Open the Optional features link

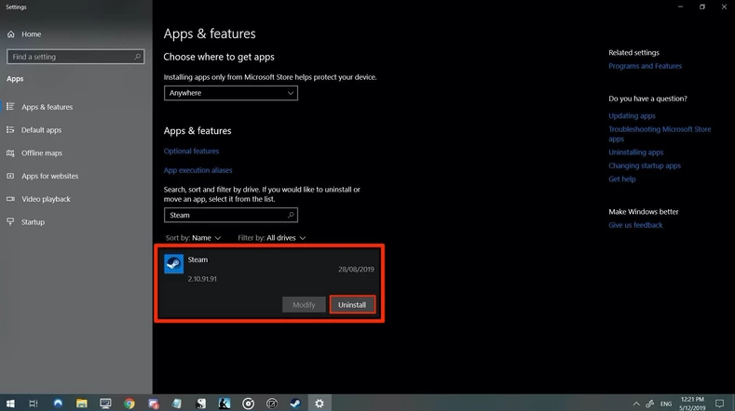tap(191, 151)
